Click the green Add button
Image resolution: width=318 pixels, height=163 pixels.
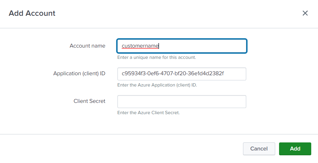click(295, 149)
